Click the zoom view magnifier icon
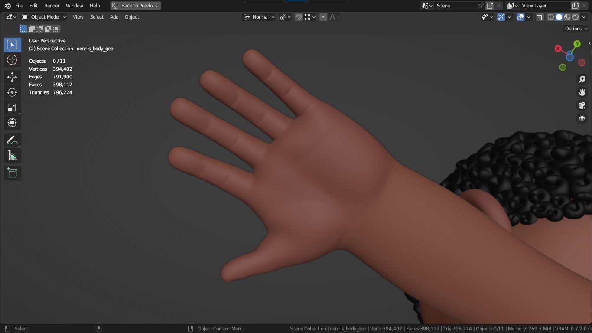The width and height of the screenshot is (592, 333). point(582,79)
